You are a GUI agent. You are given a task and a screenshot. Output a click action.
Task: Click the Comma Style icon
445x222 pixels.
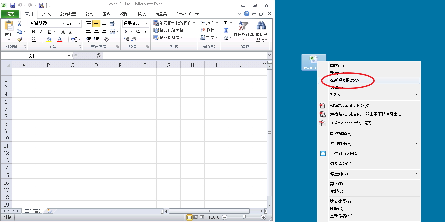(x=146, y=32)
